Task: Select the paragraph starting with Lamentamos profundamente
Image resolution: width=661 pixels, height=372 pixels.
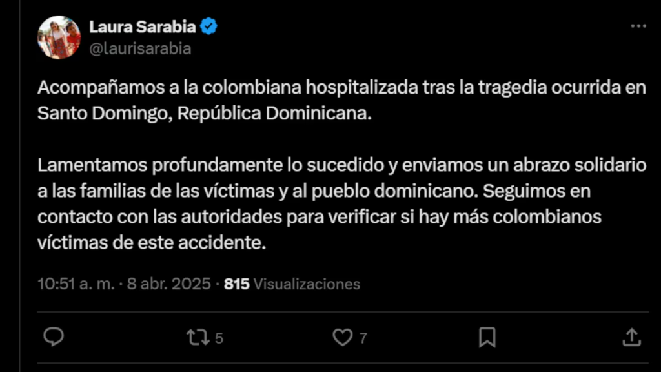Action: point(341,203)
